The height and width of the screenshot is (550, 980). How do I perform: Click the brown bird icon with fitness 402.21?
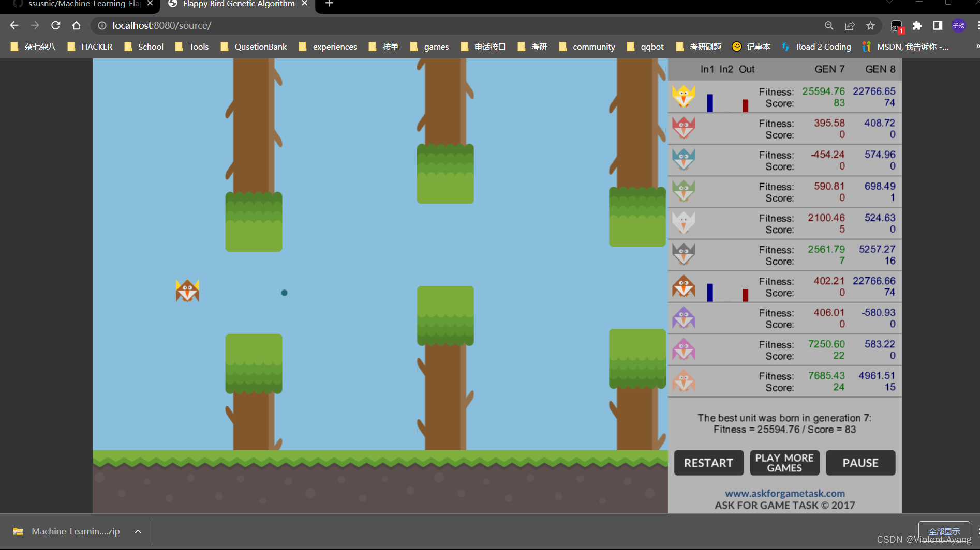click(x=684, y=286)
